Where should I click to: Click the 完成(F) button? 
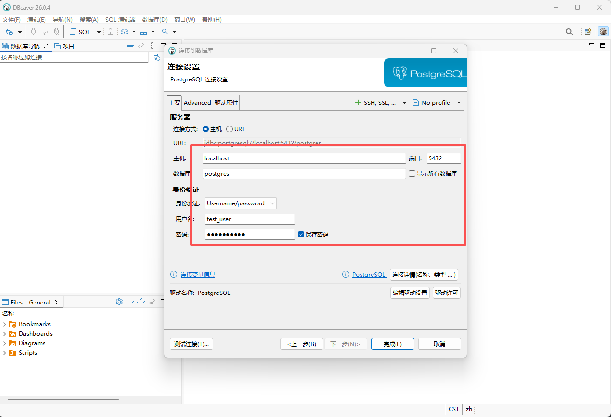coord(392,344)
